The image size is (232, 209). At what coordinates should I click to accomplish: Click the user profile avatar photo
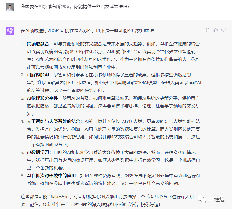[10, 7]
